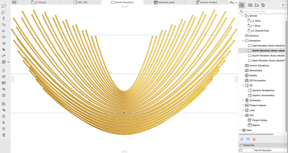Image resolution: width=288 pixels, height=153 pixels.
Task: Expand the Project Indexes node
Action: [243, 105]
